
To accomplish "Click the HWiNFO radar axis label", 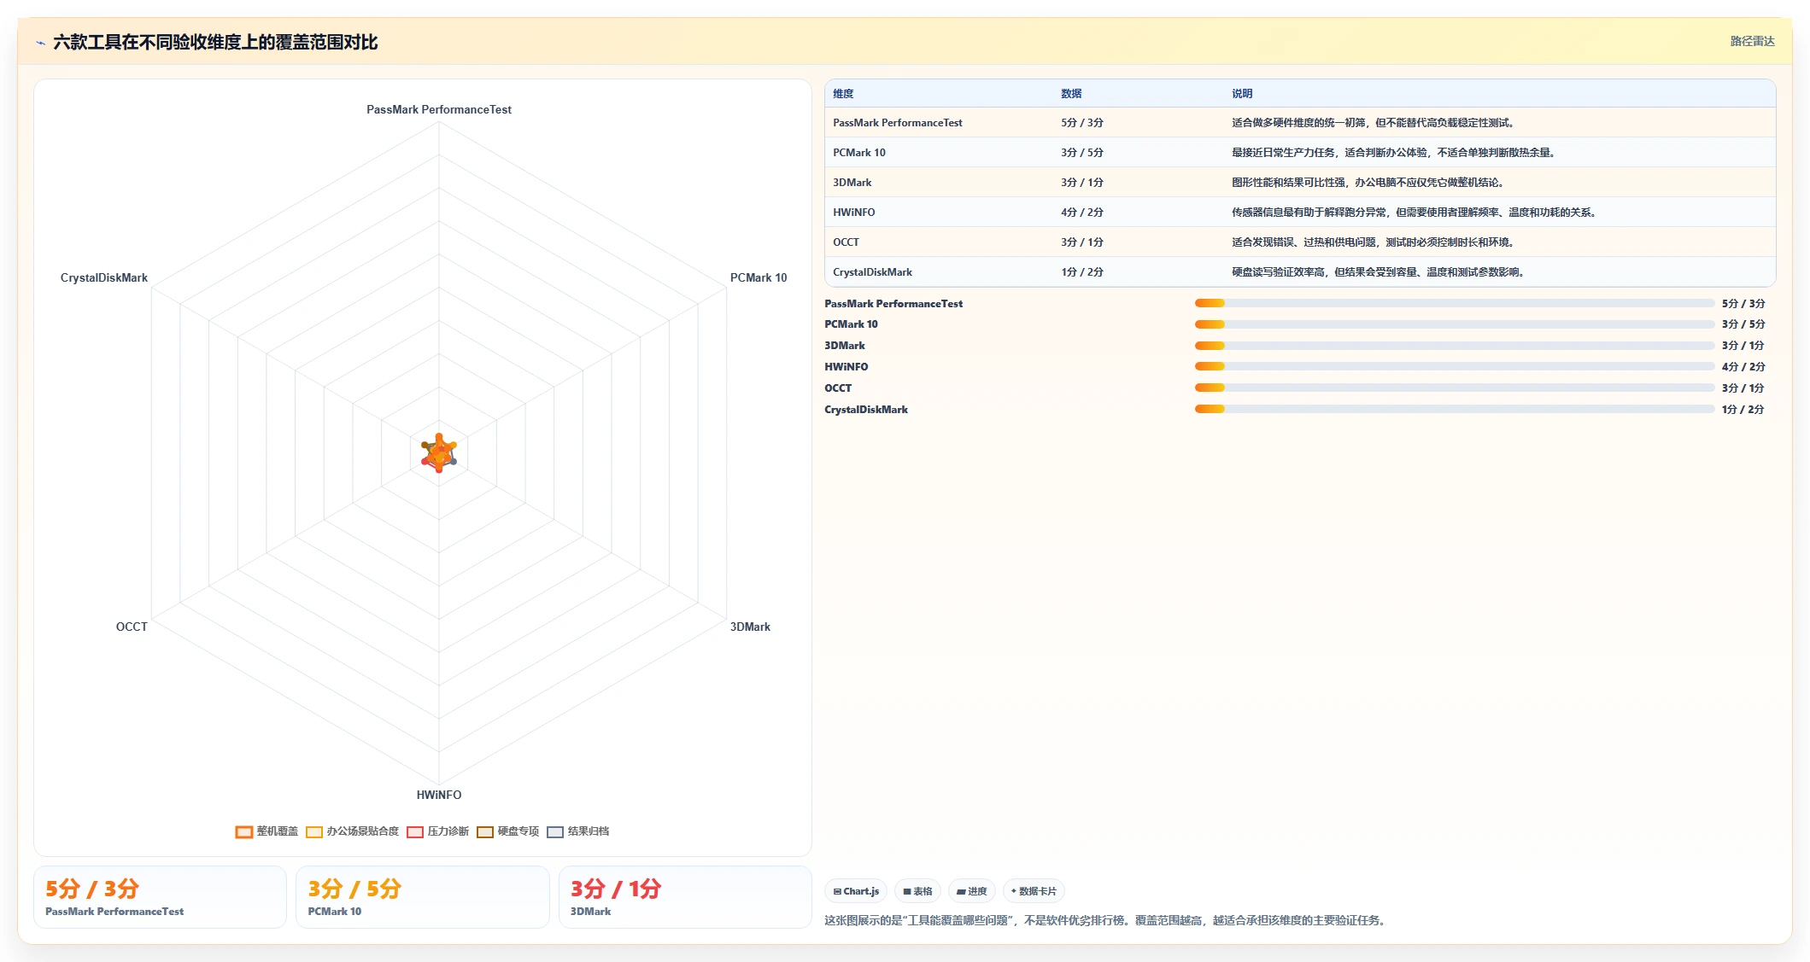I will pos(439,795).
